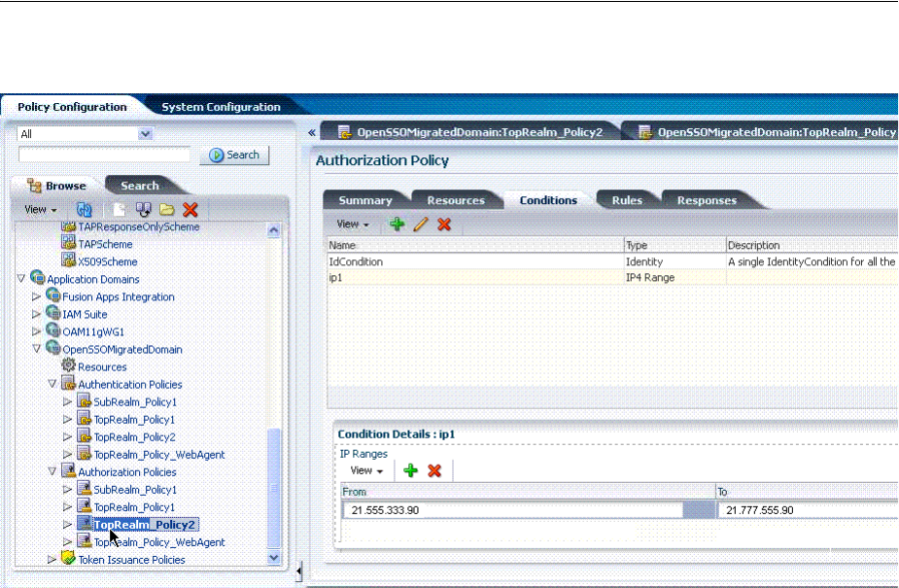Collapse the Authorization Policies node

pyautogui.click(x=52, y=471)
